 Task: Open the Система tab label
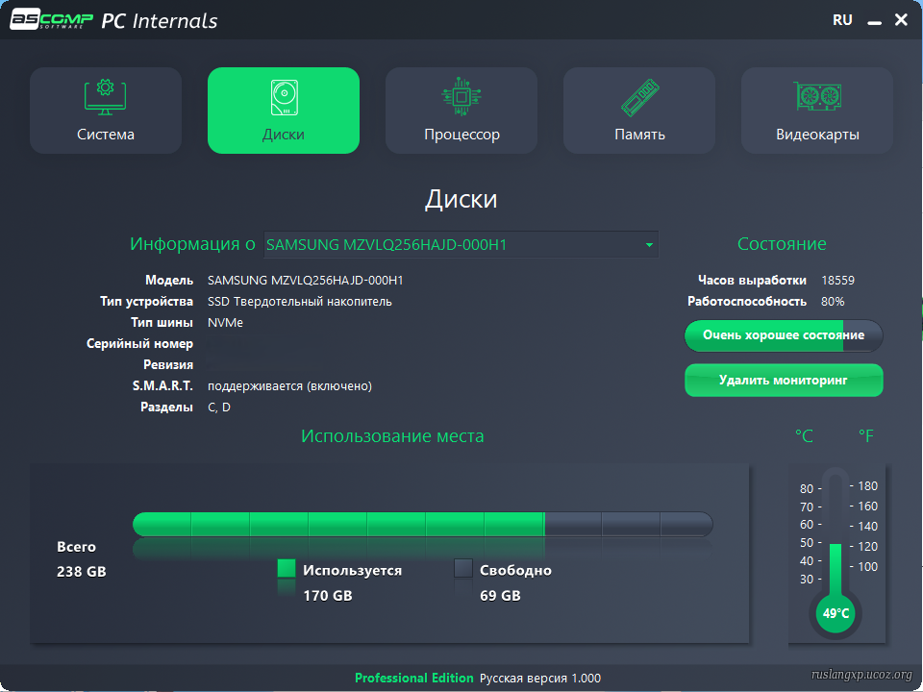point(106,135)
